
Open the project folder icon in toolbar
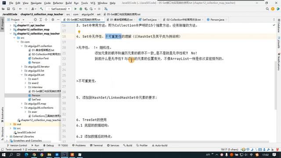3,9
